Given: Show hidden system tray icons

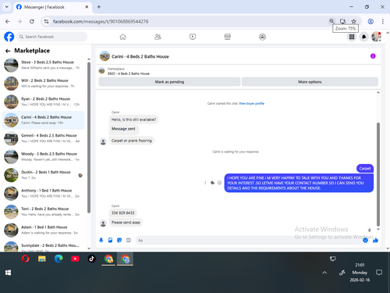Looking at the screenshot, I should click(324, 273).
